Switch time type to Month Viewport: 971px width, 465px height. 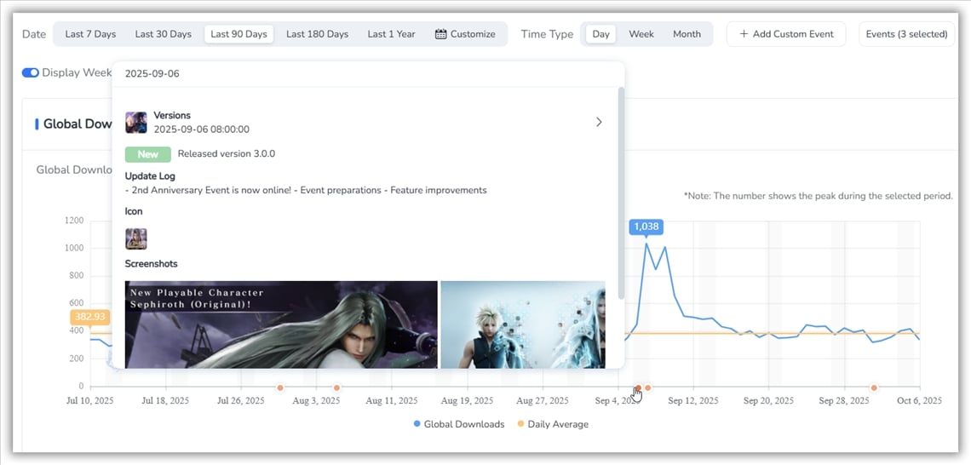pyautogui.click(x=687, y=34)
